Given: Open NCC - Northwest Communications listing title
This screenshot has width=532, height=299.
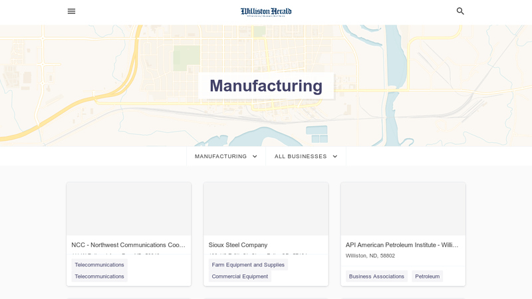Looking at the screenshot, I should pos(128,245).
